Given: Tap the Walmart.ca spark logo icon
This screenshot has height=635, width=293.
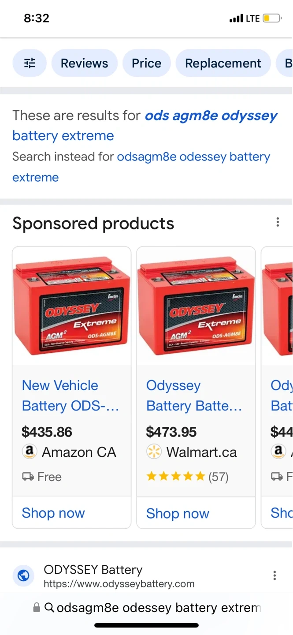Looking at the screenshot, I should click(x=154, y=452).
